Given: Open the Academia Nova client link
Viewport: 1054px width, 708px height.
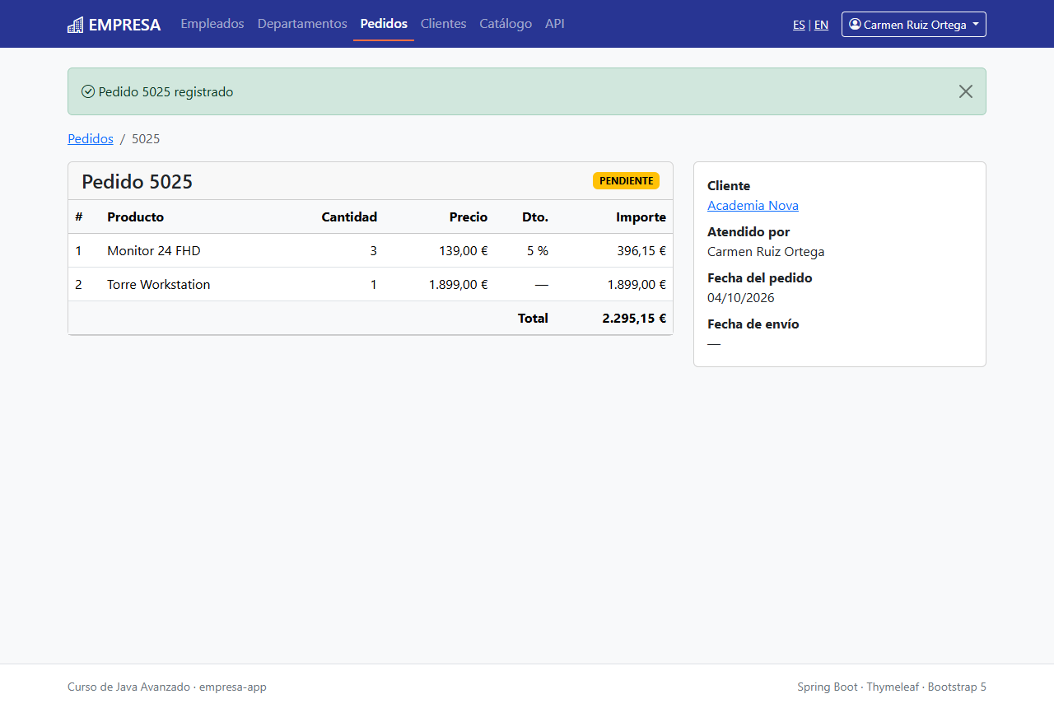Looking at the screenshot, I should 753,206.
